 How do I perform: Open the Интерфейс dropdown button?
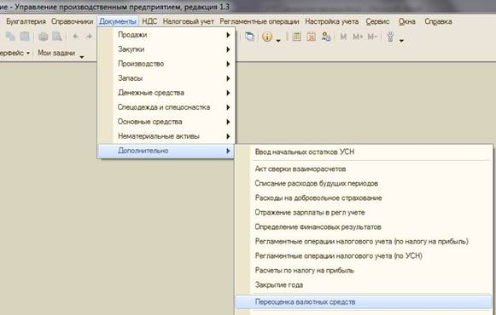coord(15,53)
